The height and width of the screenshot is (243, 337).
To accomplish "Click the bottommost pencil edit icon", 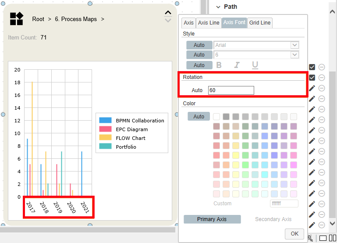I will (312, 225).
